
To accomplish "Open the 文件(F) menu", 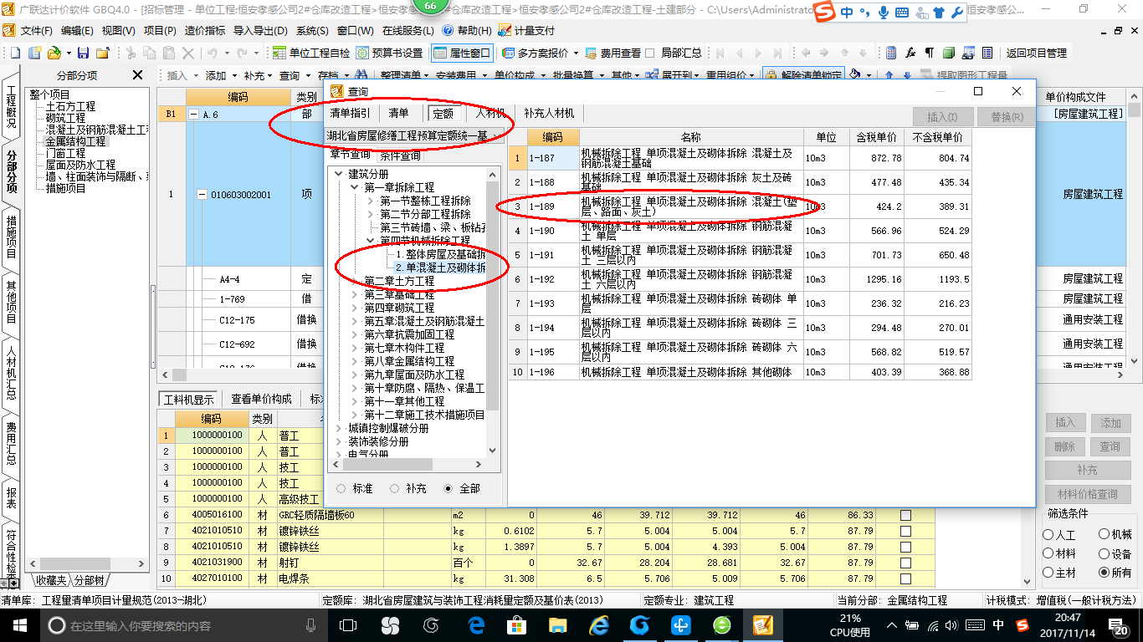I will click(36, 30).
